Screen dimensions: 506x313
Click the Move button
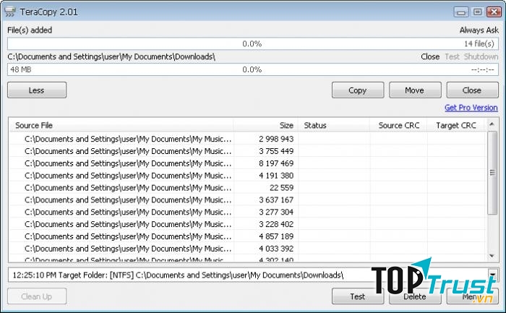pos(415,90)
